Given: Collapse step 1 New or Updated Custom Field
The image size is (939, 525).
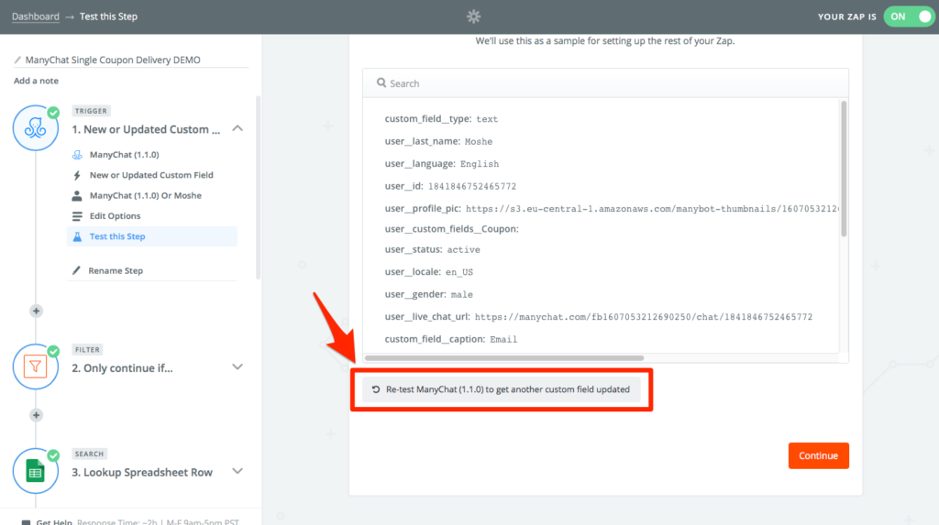Looking at the screenshot, I should pyautogui.click(x=238, y=128).
